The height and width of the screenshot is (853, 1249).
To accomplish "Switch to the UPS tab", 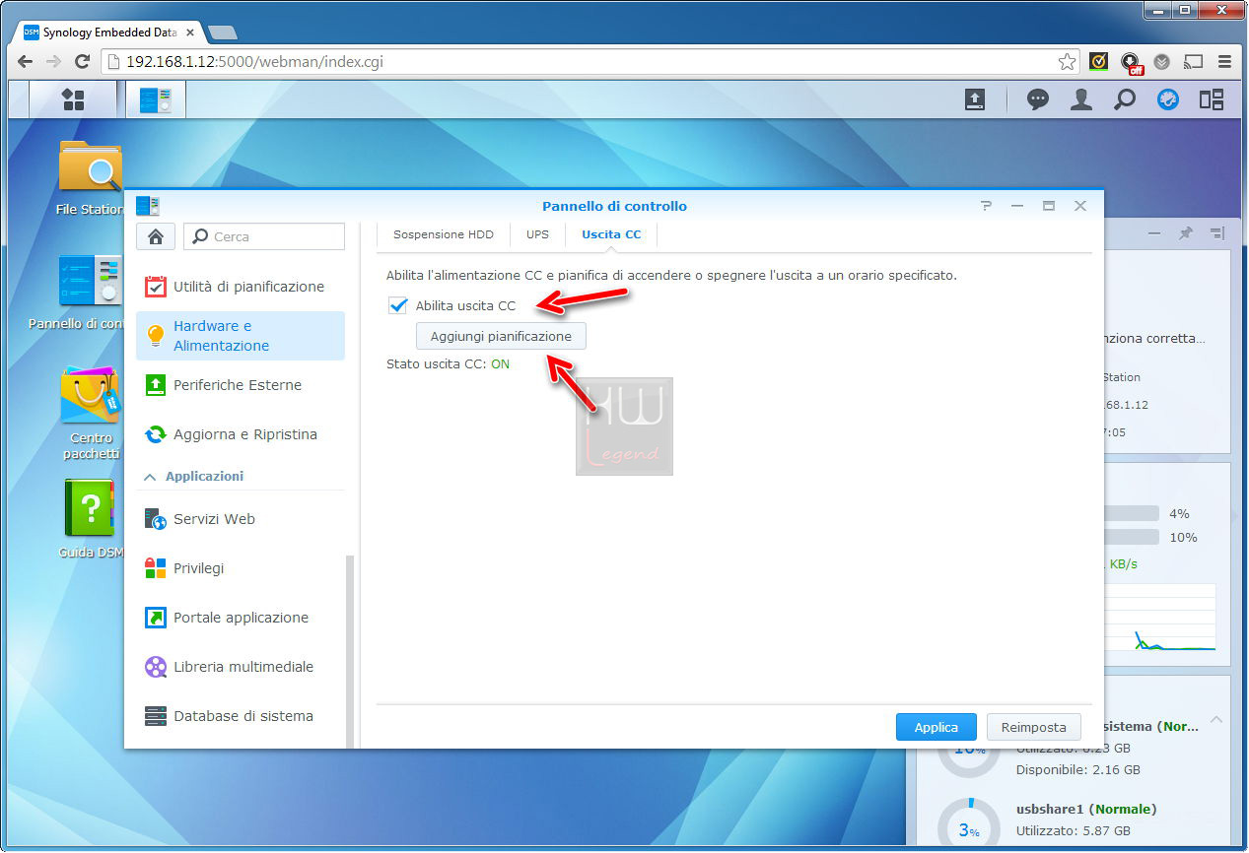I will (x=537, y=234).
